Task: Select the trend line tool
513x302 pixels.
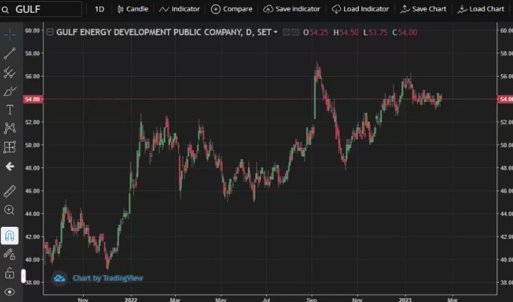Action: (x=10, y=53)
